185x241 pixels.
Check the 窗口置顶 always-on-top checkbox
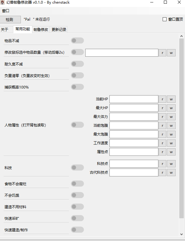[164, 19]
